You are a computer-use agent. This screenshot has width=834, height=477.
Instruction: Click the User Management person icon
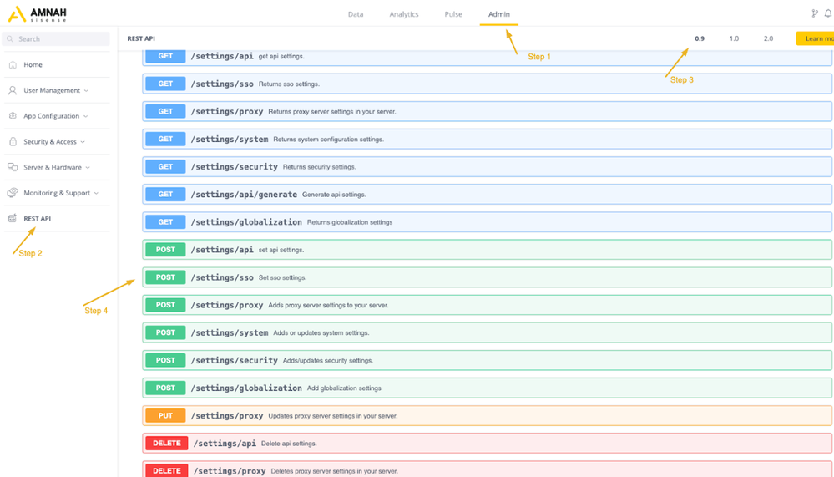click(x=13, y=90)
